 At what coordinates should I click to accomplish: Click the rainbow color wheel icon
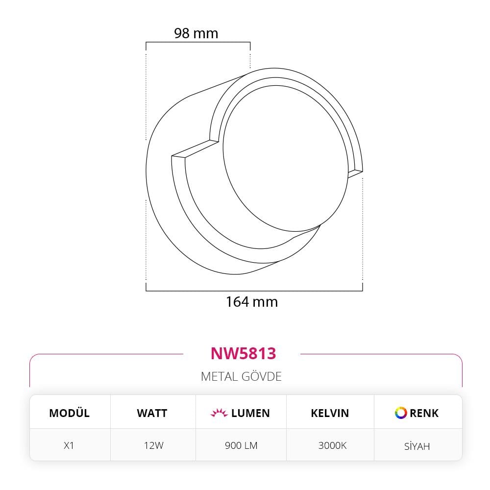401,413
